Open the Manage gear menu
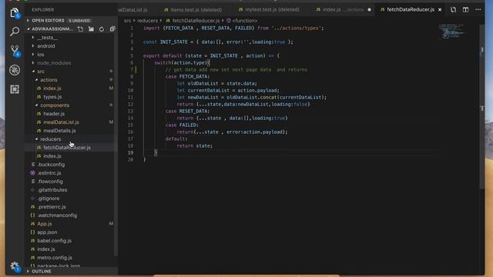Screen dimensions: 493x277 (15, 266)
